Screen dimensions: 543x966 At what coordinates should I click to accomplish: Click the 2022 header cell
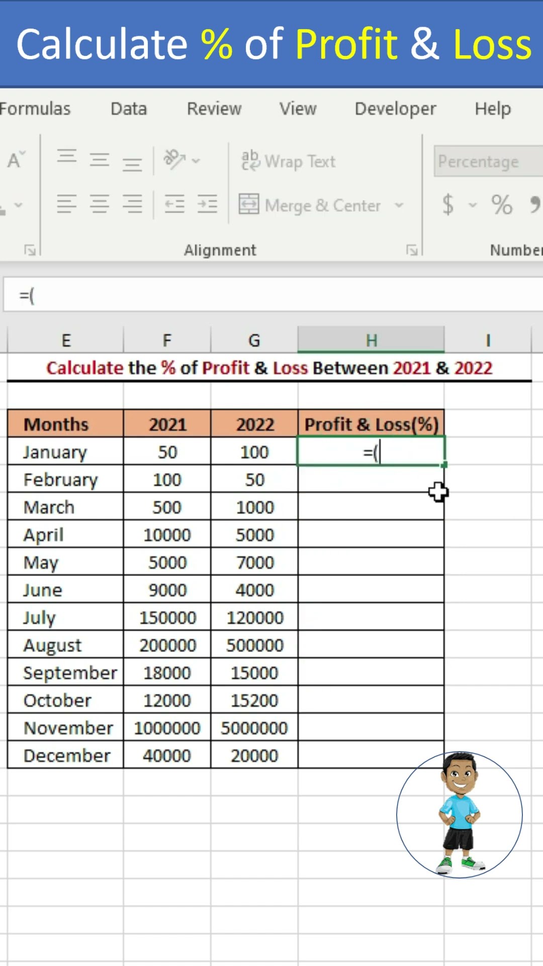254,424
